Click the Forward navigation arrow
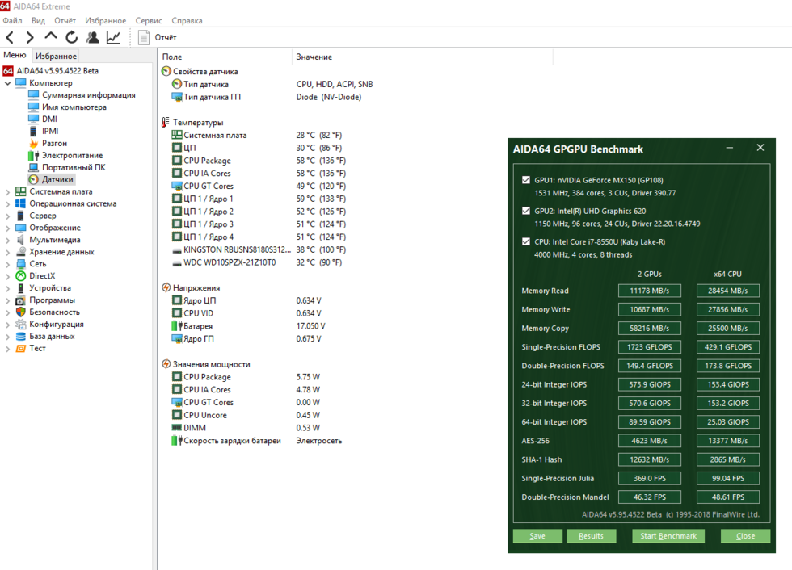Image resolution: width=792 pixels, height=570 pixels. 30,37
